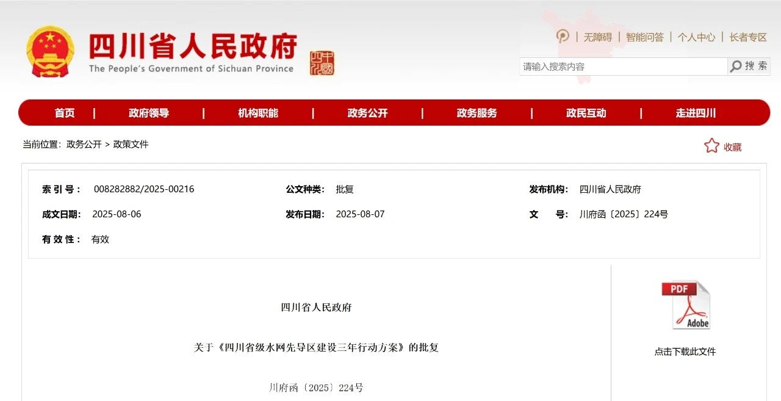Switch to 长者专区 elderly zone
781x401 pixels.
coord(748,37)
